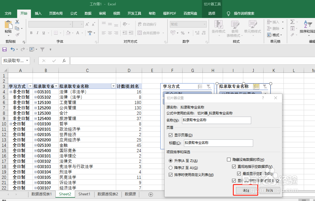Toggle 直观地指示空数据项 checkbox
This screenshot has height=201, width=315.
pyautogui.click(x=234, y=166)
